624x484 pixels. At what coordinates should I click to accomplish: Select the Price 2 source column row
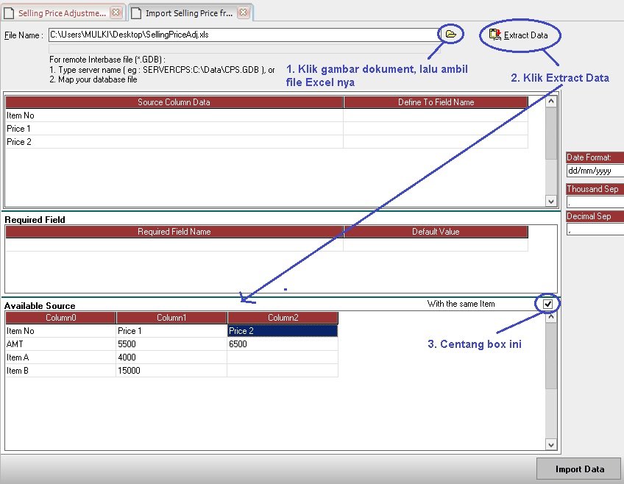(174, 141)
